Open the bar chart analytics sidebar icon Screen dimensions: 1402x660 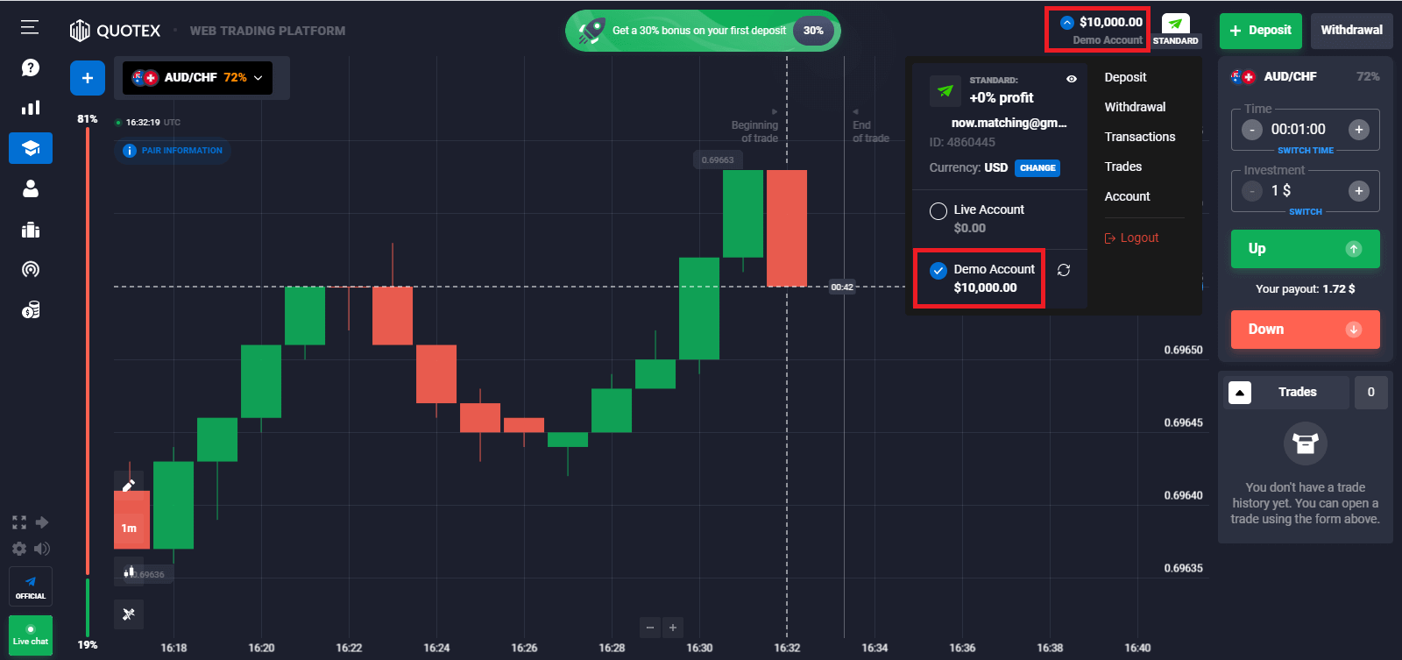coord(31,108)
